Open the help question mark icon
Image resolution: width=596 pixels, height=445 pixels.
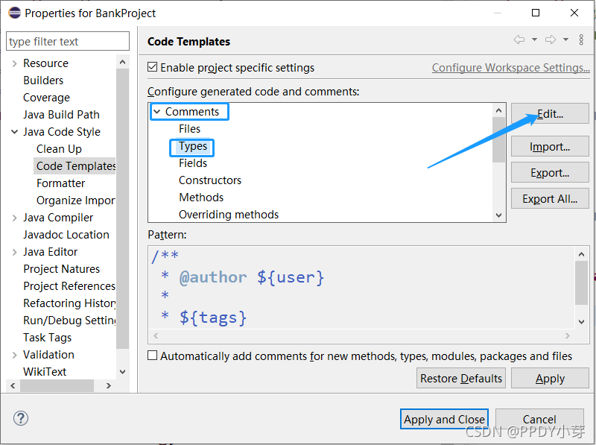click(x=21, y=418)
